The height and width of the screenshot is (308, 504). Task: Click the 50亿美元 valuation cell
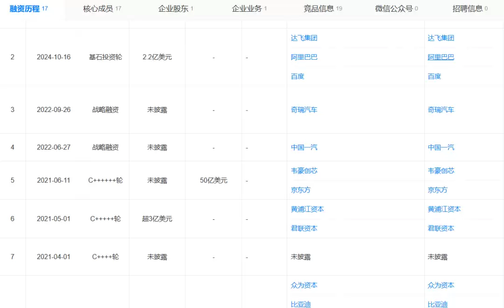tap(213, 180)
